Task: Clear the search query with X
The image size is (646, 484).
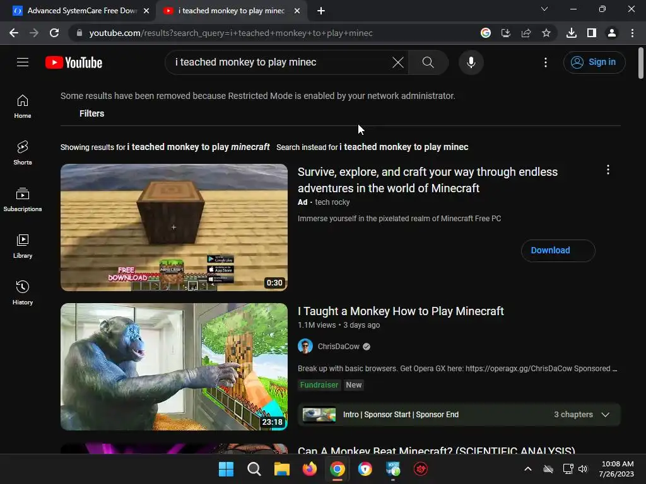Action: [398, 62]
